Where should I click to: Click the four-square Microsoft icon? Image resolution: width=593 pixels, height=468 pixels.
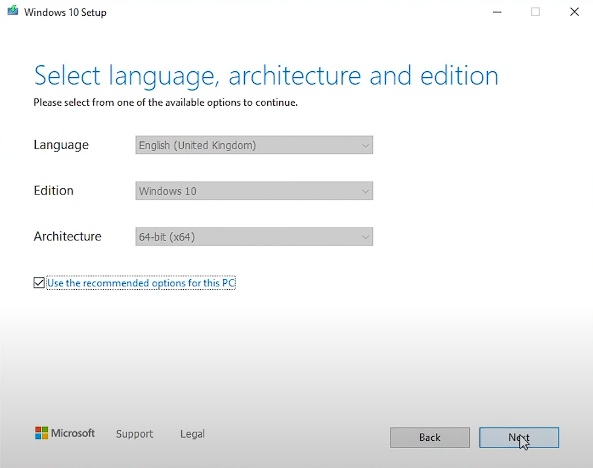click(41, 432)
